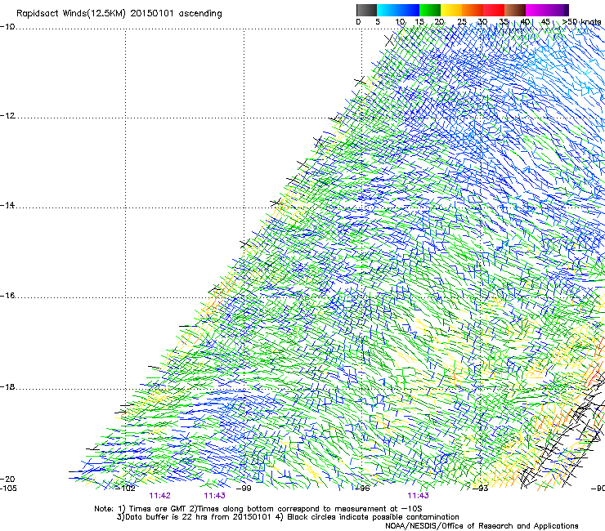The height and width of the screenshot is (531, 605).
Task: Click the '-18' latitude axis label
Action: tap(7, 386)
